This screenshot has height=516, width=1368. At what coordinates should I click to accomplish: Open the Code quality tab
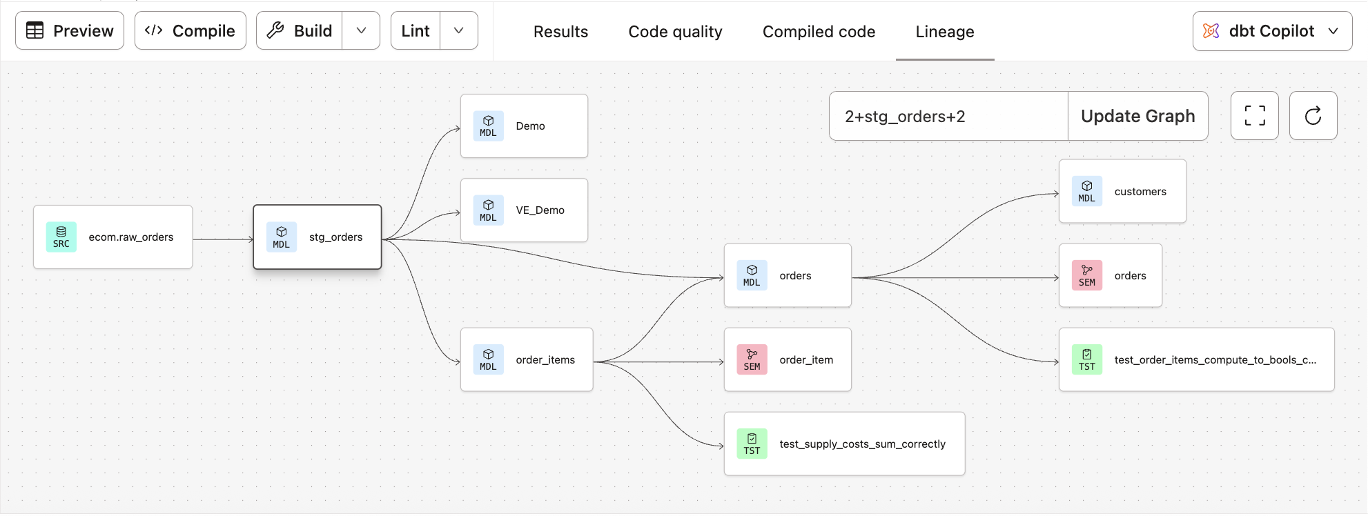[675, 32]
